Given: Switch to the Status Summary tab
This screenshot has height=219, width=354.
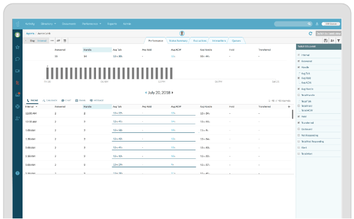Looking at the screenshot, I should click(x=178, y=40).
